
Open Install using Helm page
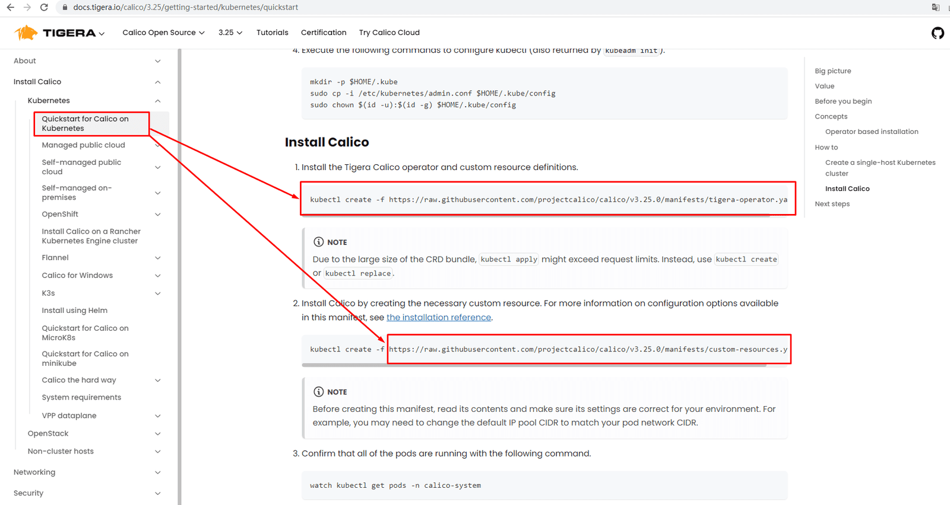(x=74, y=311)
